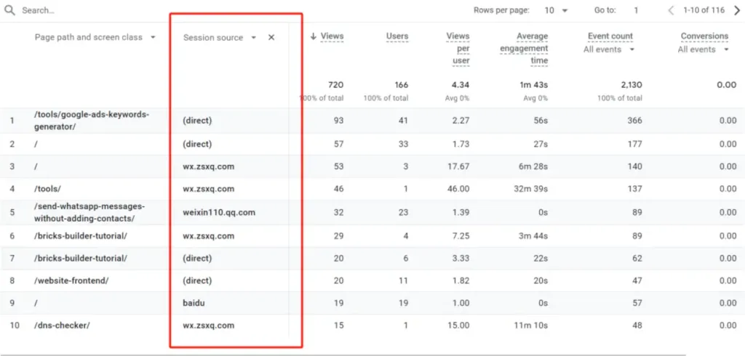The image size is (745, 356).
Task: Click the Views sort arrow
Action: [314, 36]
